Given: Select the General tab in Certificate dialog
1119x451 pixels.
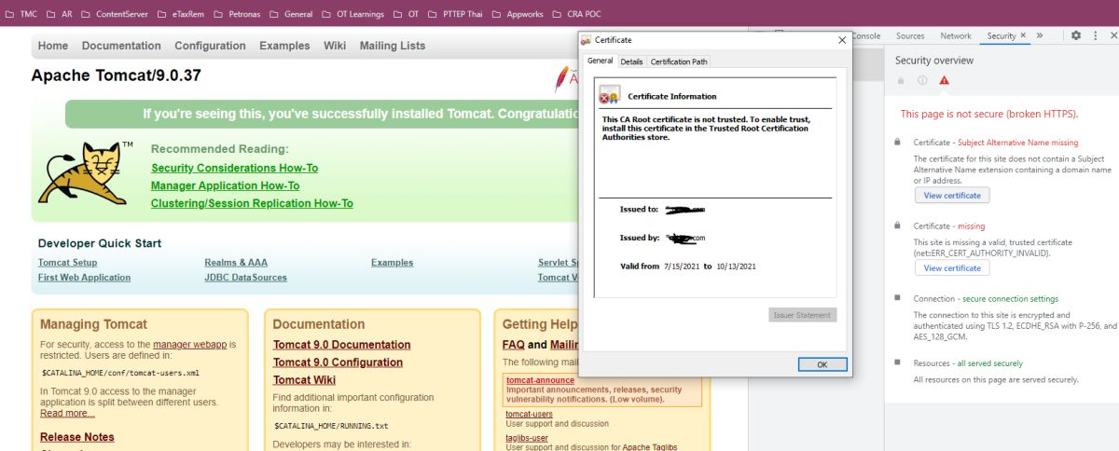Looking at the screenshot, I should point(601,61).
